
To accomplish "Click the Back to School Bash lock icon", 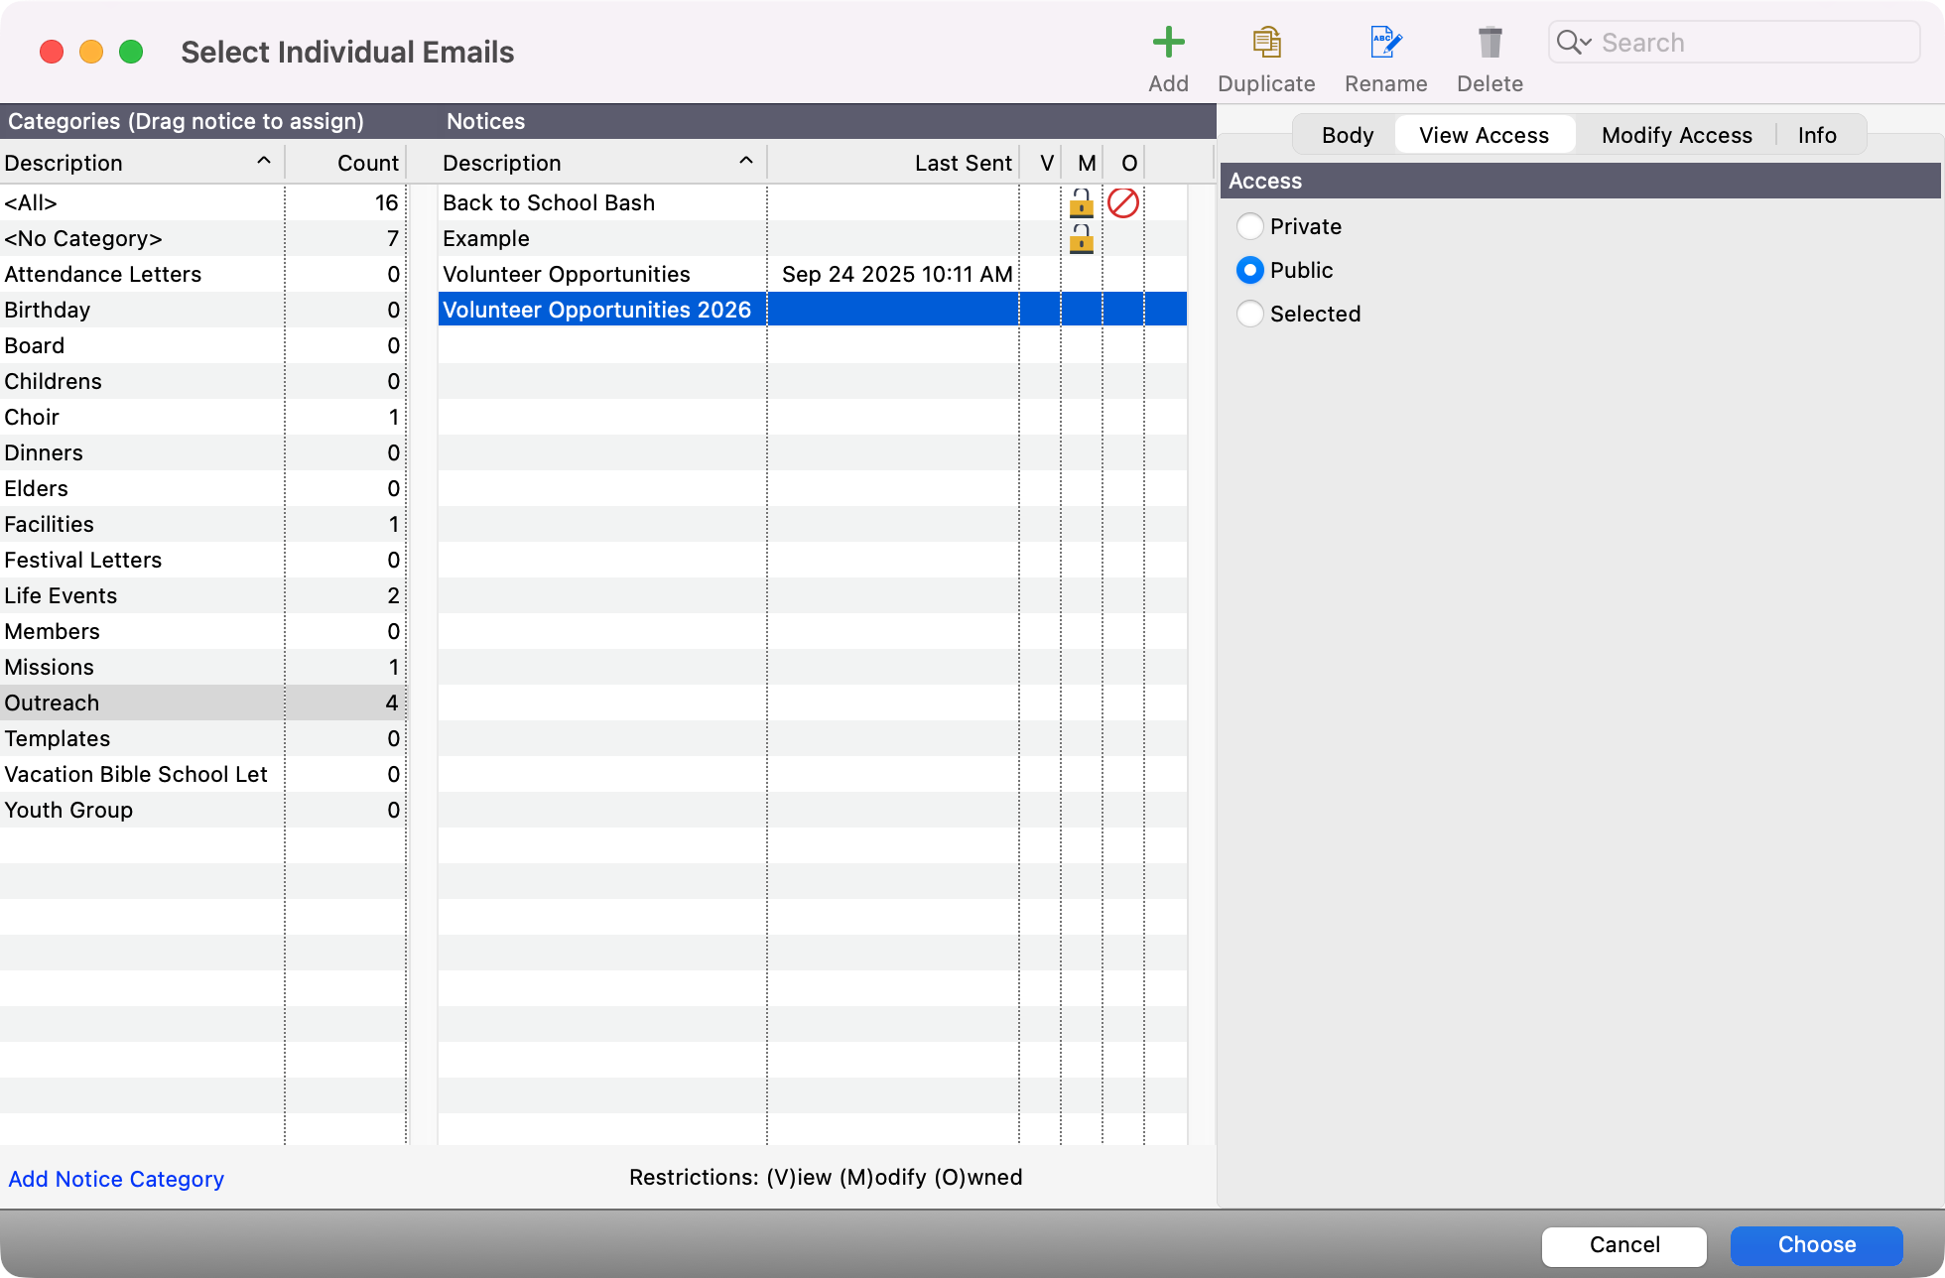I will click(x=1081, y=203).
